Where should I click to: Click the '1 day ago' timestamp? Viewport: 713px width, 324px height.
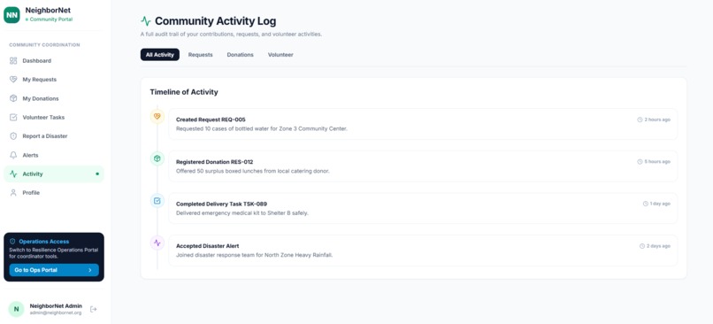[660, 204]
